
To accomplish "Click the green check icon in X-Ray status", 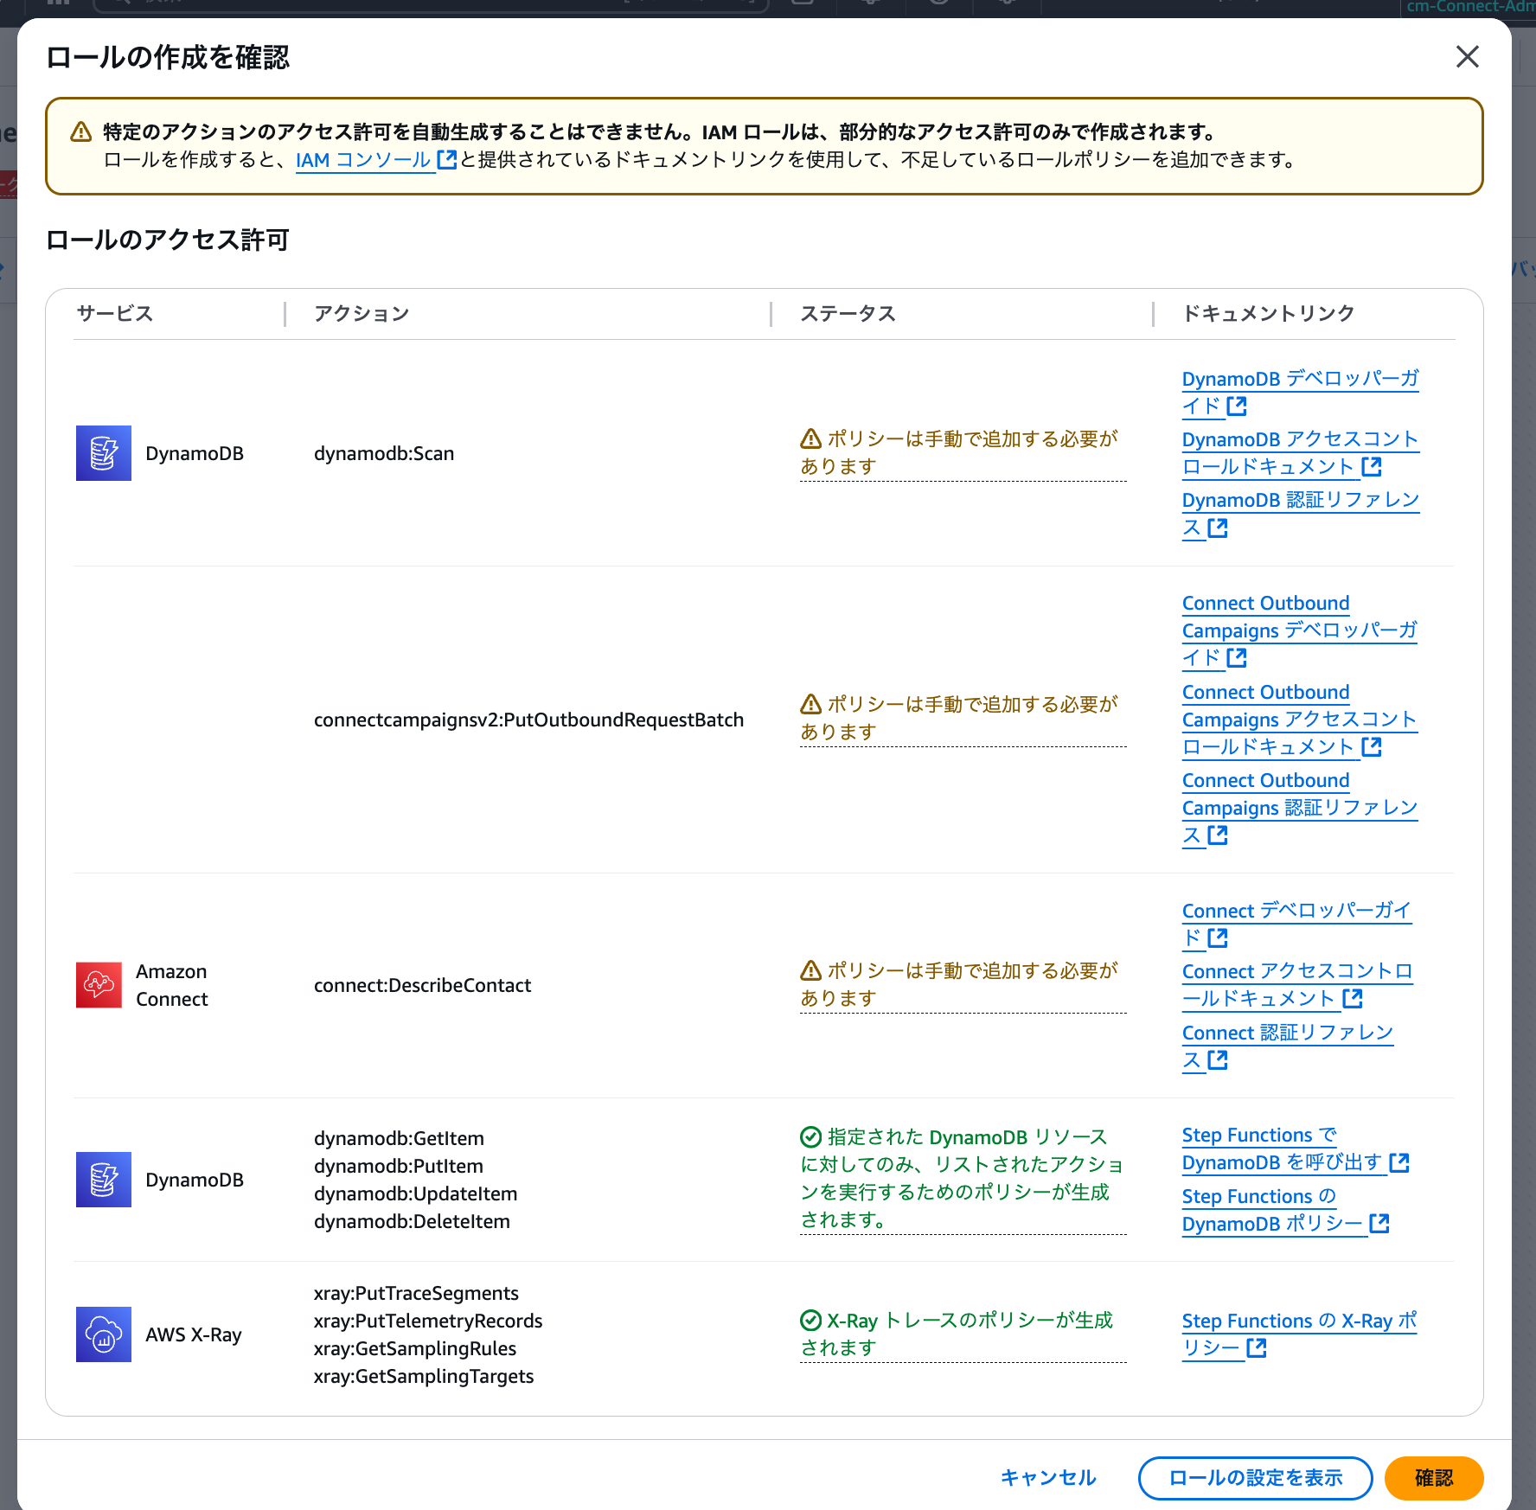I will tap(810, 1320).
